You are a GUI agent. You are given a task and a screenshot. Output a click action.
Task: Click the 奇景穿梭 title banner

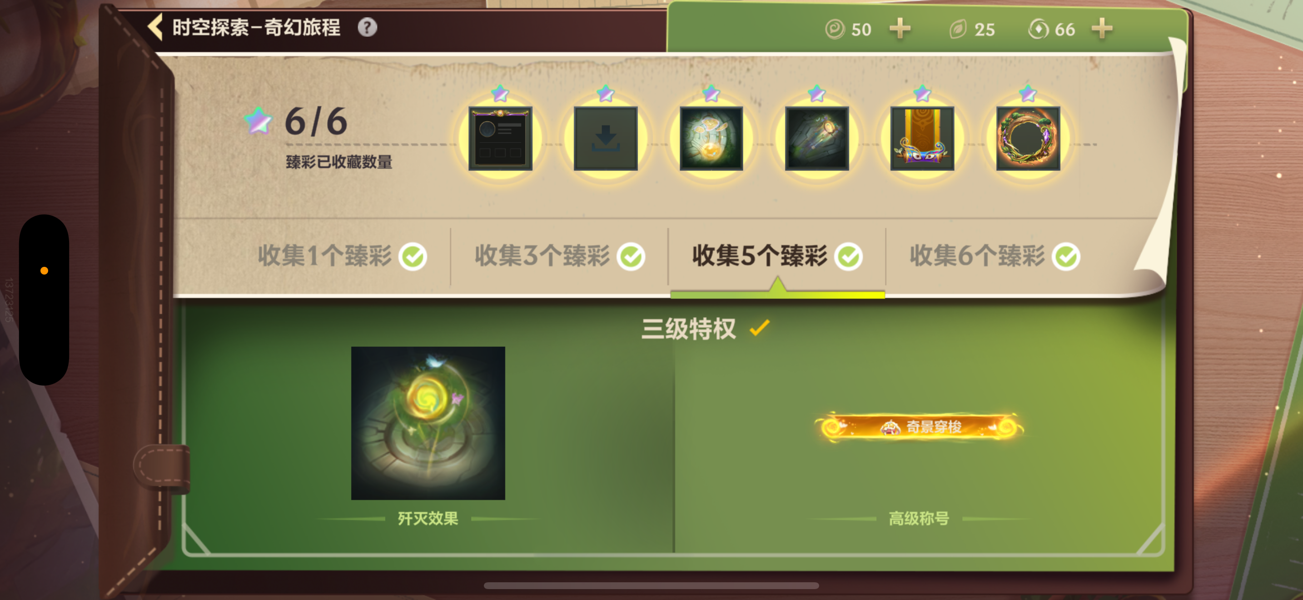click(x=918, y=427)
